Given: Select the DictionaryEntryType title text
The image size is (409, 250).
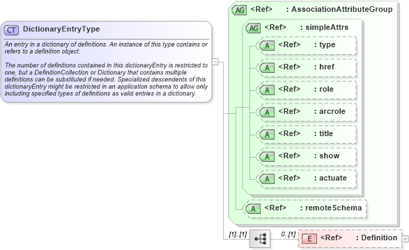Looking at the screenshot, I should click(61, 29).
